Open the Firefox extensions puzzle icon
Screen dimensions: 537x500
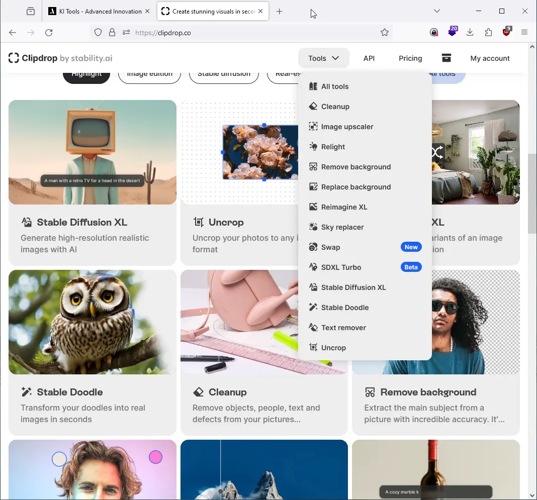click(x=488, y=33)
